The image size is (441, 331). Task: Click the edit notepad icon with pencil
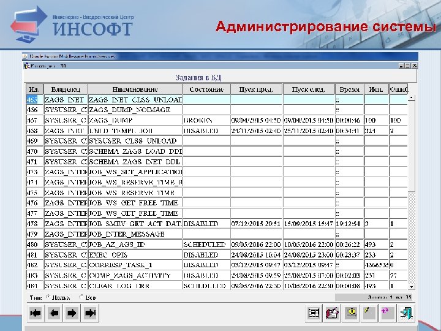pos(332,313)
